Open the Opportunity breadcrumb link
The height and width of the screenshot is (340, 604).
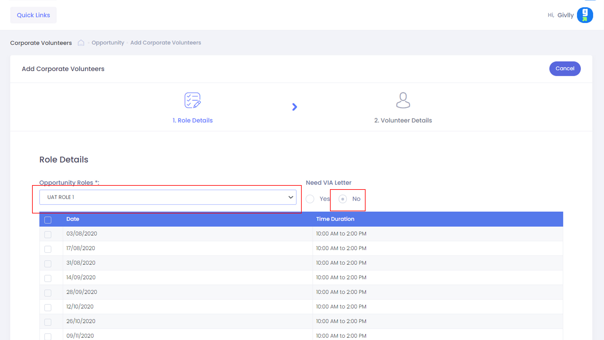click(x=108, y=43)
